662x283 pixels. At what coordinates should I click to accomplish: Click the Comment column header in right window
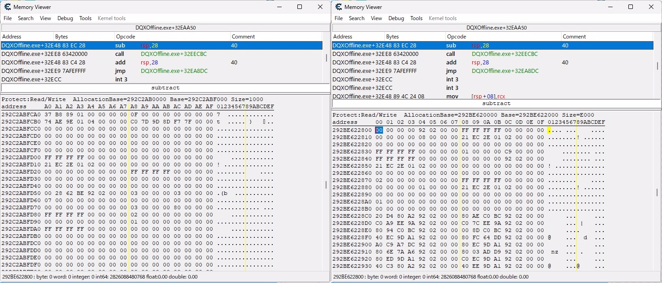[x=574, y=37]
